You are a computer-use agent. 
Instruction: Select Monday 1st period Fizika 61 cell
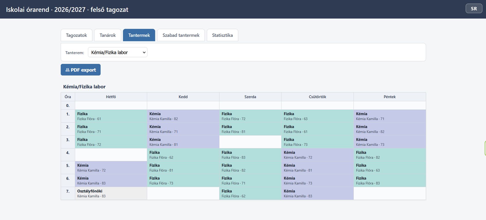pos(111,116)
